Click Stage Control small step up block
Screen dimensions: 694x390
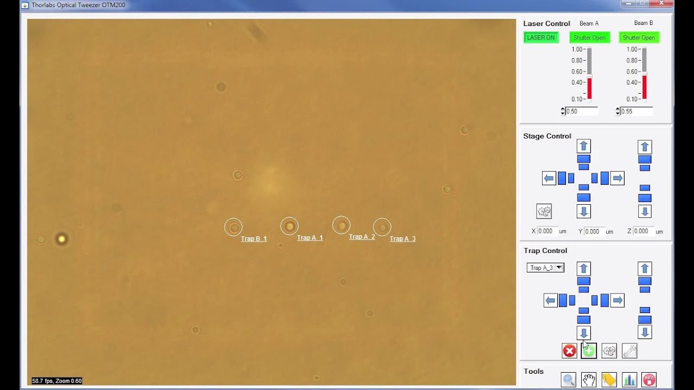click(583, 167)
